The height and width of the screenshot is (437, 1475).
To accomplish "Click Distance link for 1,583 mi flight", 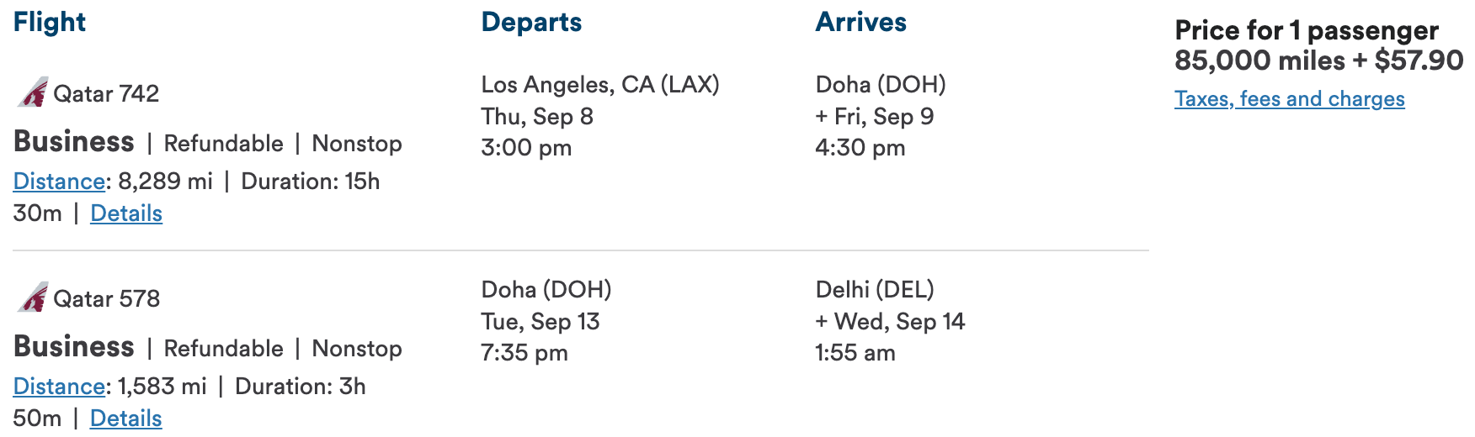I will [x=59, y=387].
